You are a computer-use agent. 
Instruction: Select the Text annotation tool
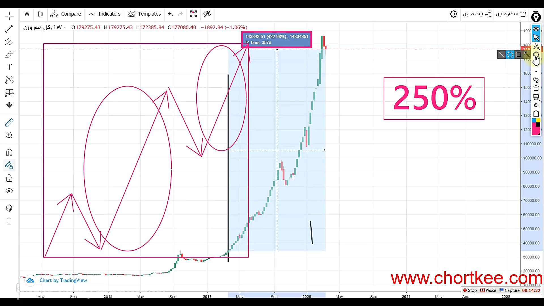click(9, 67)
